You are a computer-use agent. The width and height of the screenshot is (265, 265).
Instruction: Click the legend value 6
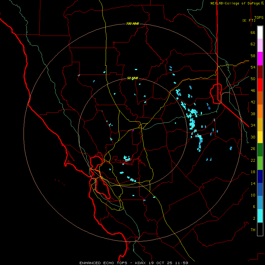point(254,207)
